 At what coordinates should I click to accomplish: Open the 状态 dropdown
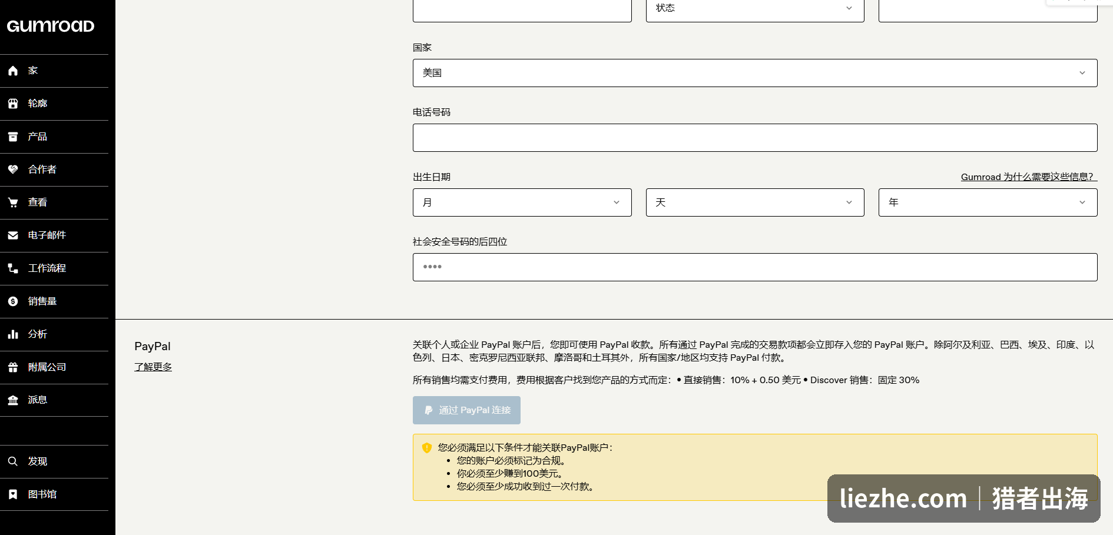(x=755, y=9)
